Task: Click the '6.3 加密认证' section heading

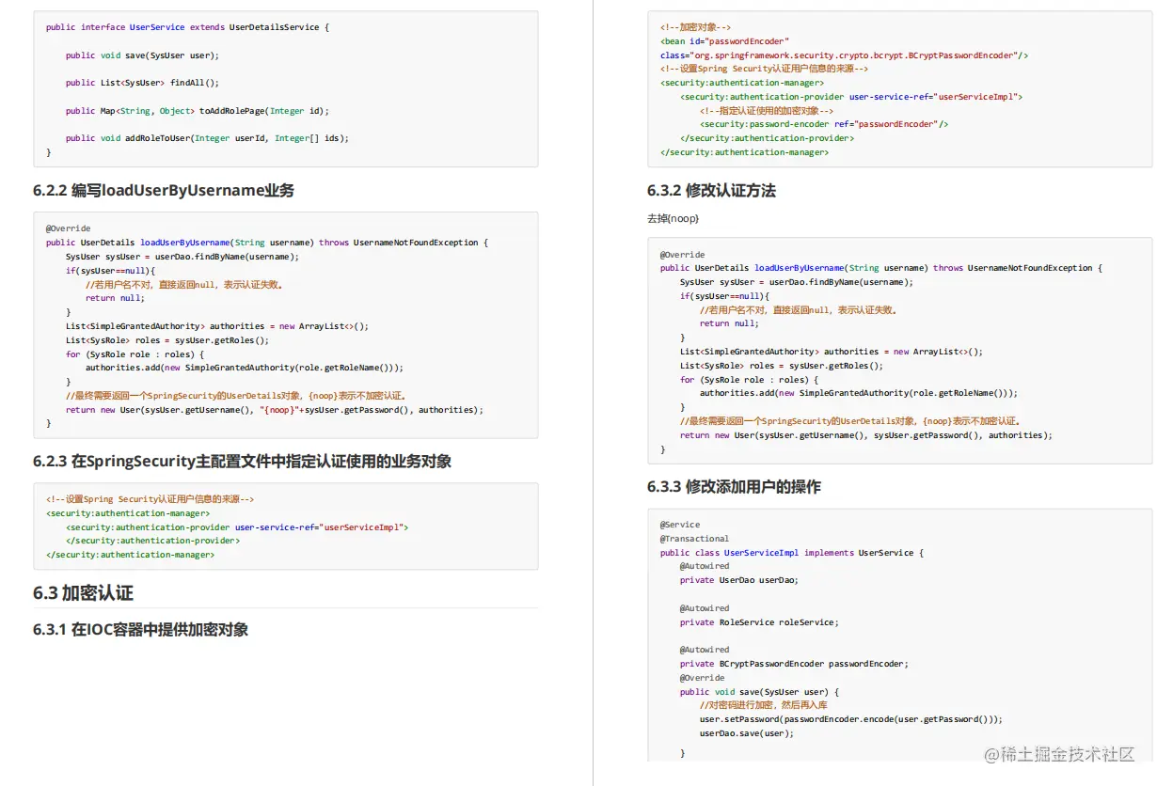Action: pyautogui.click(x=83, y=593)
